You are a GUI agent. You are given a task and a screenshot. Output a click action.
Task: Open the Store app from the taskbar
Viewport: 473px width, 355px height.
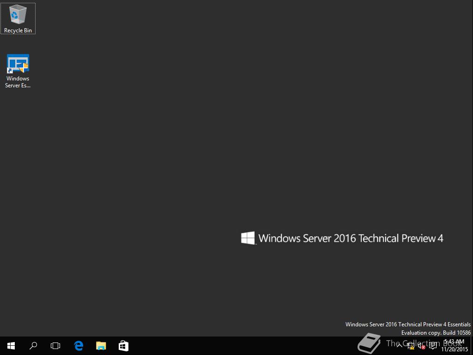coord(124,346)
